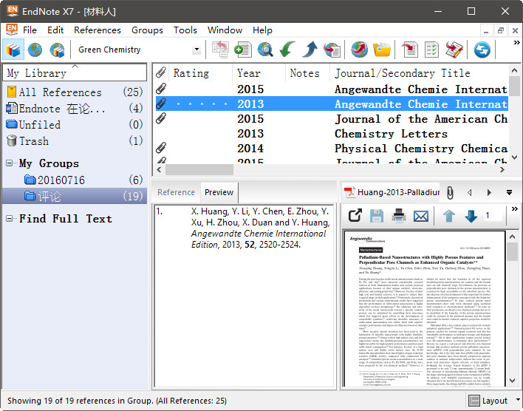Click Print PDF printer icon
Image resolution: width=523 pixels, height=411 pixels.
click(x=399, y=216)
